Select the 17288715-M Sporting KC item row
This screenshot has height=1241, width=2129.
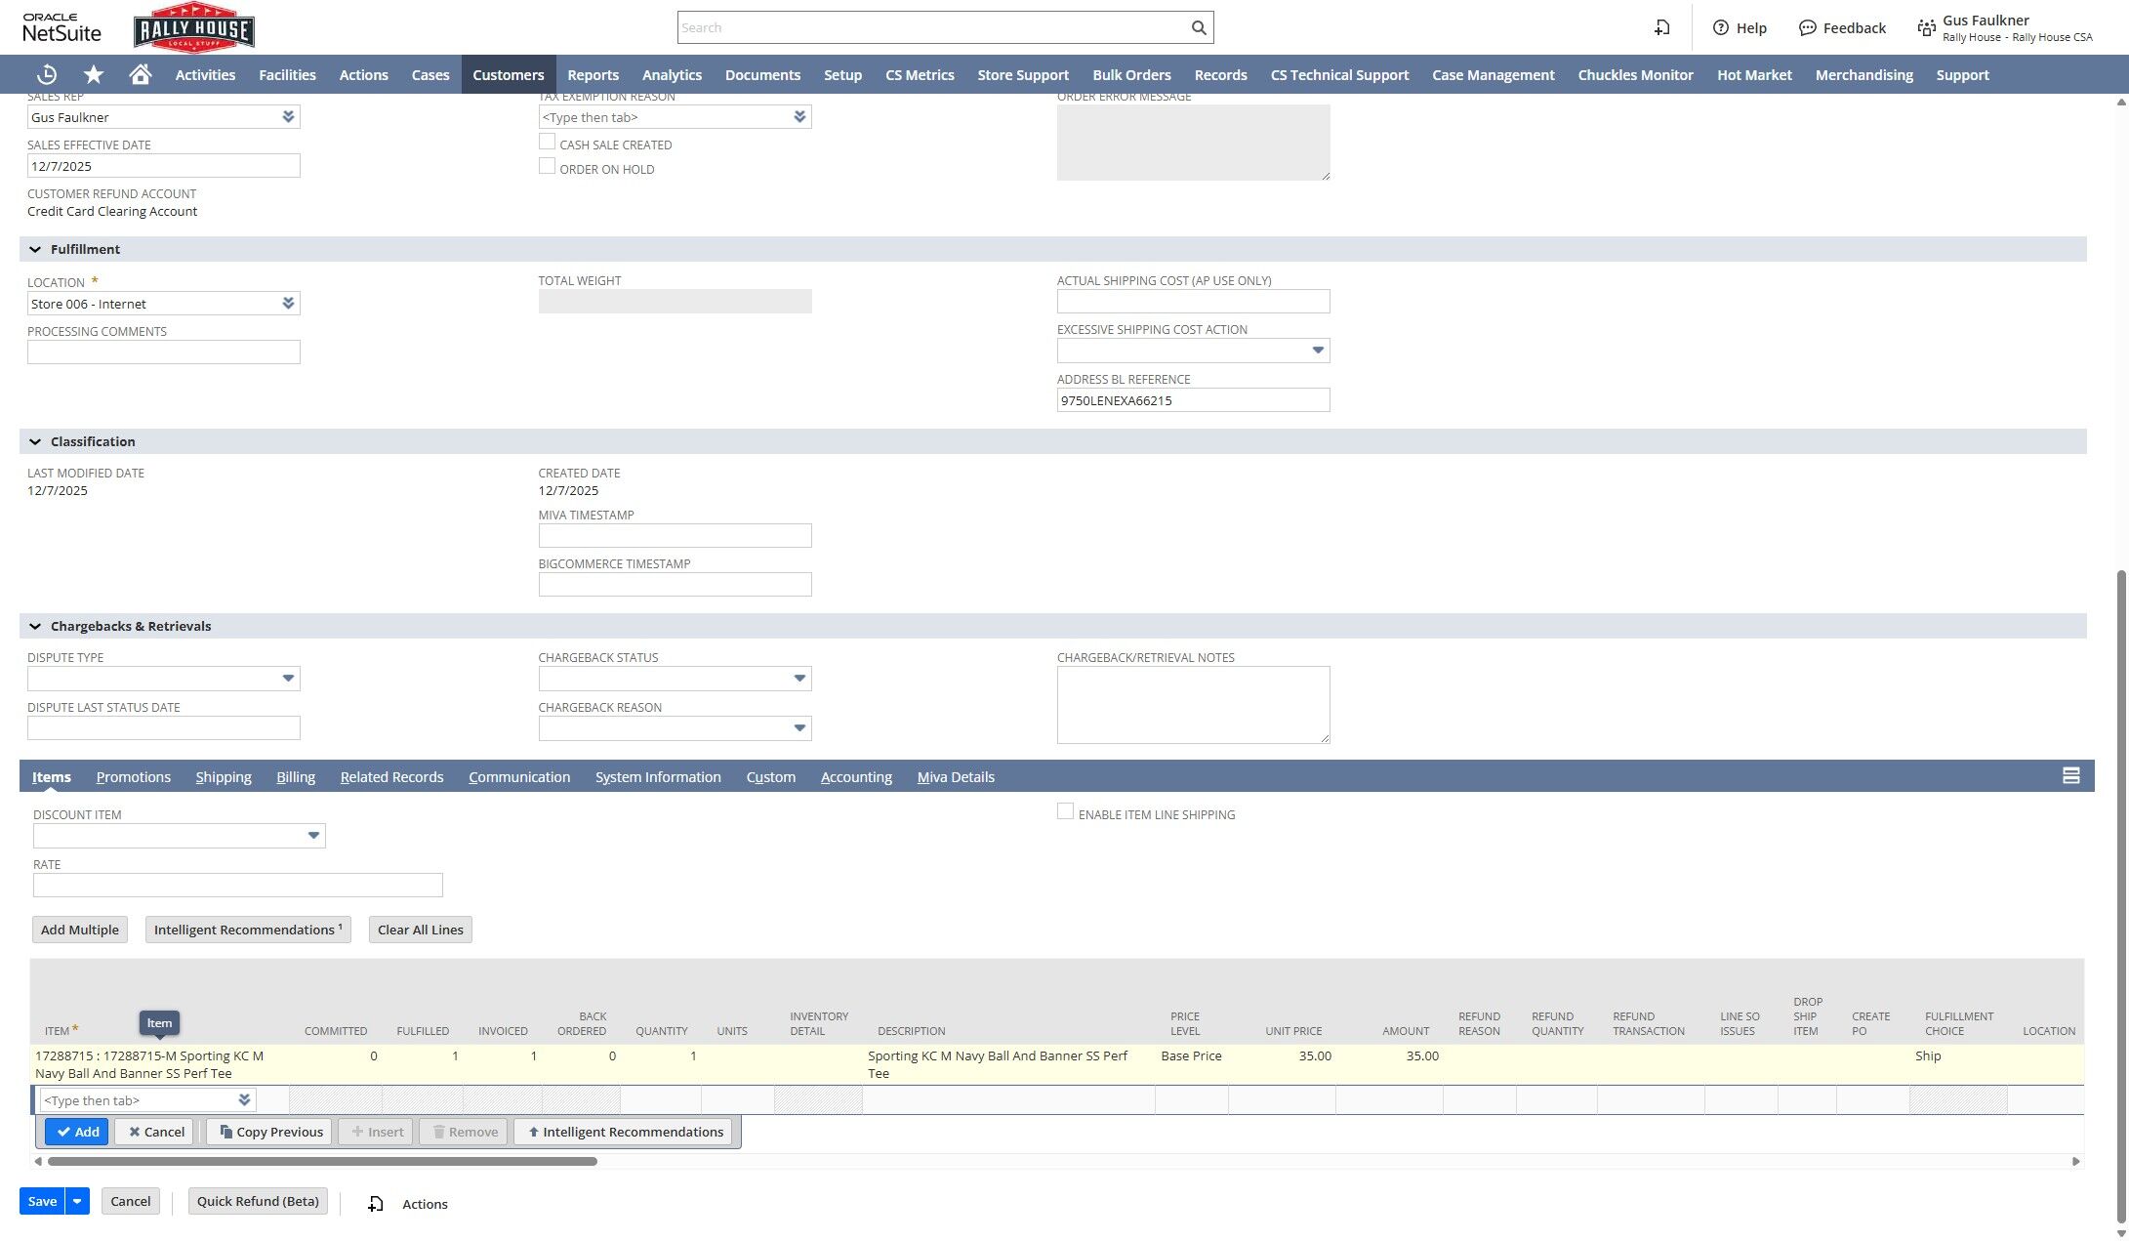click(1056, 1064)
